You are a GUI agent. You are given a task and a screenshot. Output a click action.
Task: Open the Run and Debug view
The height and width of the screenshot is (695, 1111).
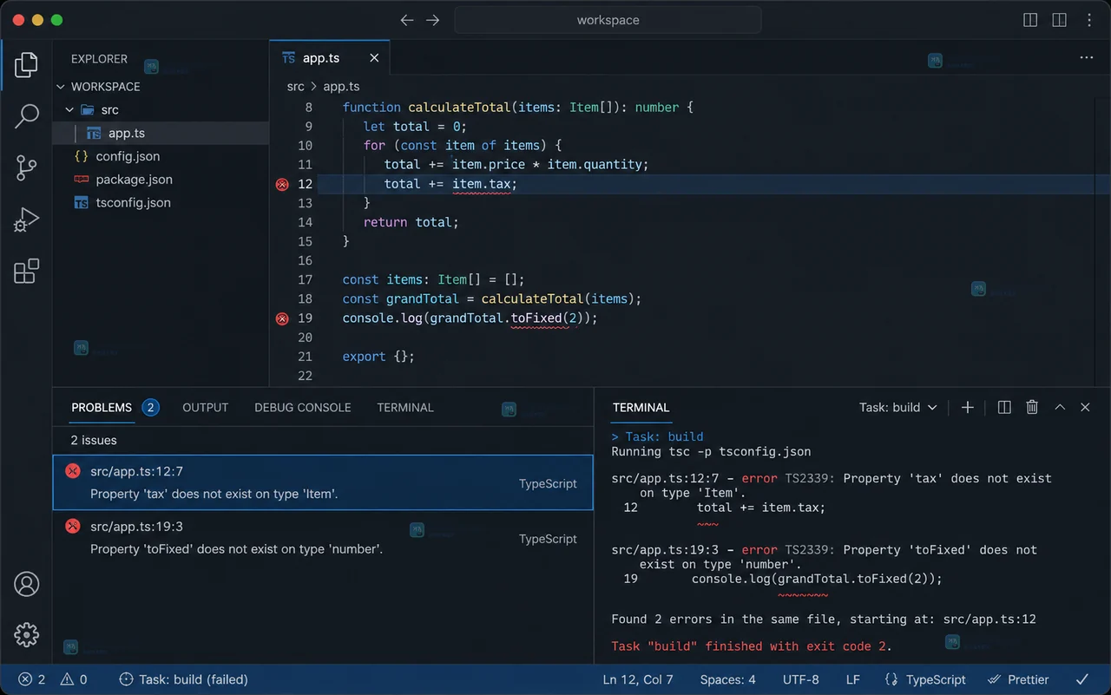26,220
